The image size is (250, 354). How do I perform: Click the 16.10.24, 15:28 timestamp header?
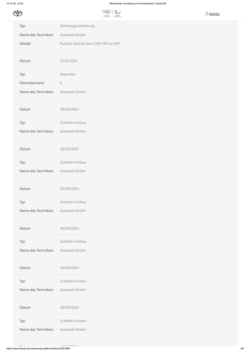[15, 3]
